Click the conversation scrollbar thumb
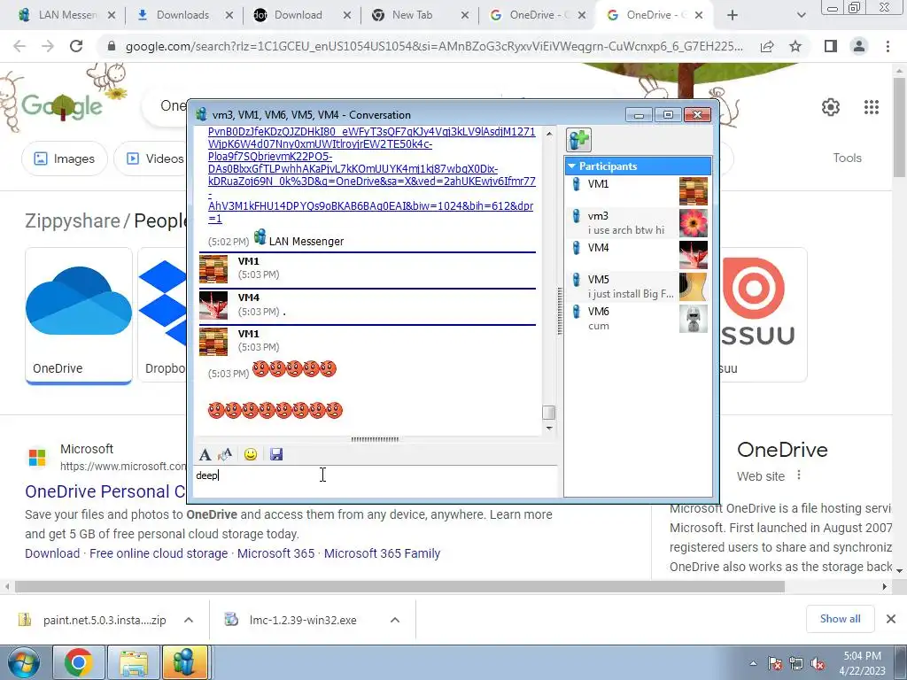 click(549, 413)
